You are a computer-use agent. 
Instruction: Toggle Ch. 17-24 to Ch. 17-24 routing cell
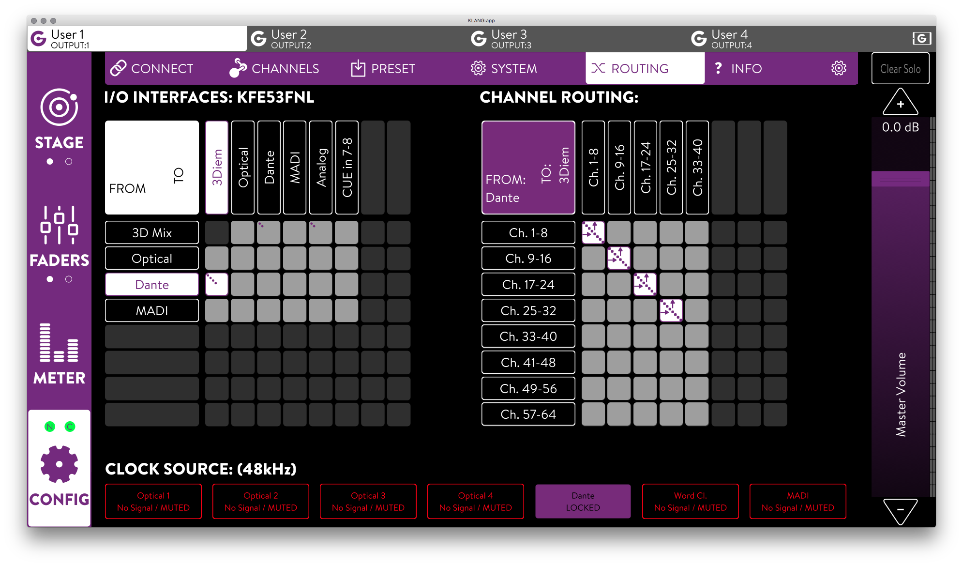point(645,285)
